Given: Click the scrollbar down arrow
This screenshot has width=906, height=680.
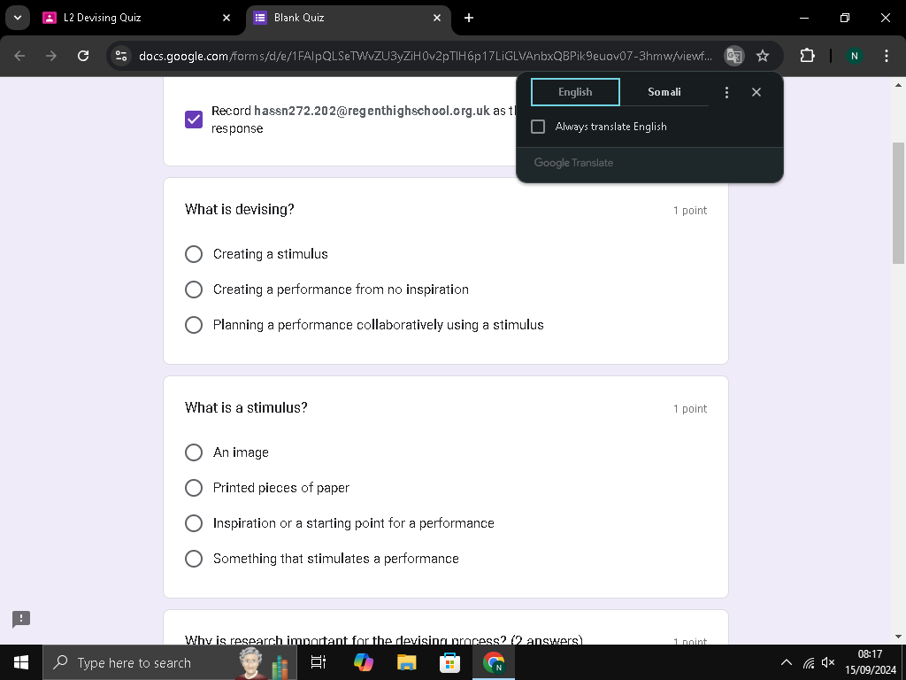Looking at the screenshot, I should click(899, 637).
